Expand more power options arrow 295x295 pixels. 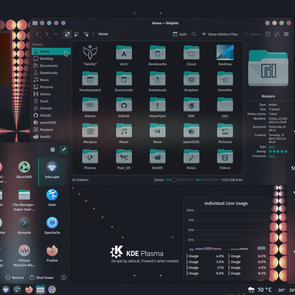click(63, 277)
